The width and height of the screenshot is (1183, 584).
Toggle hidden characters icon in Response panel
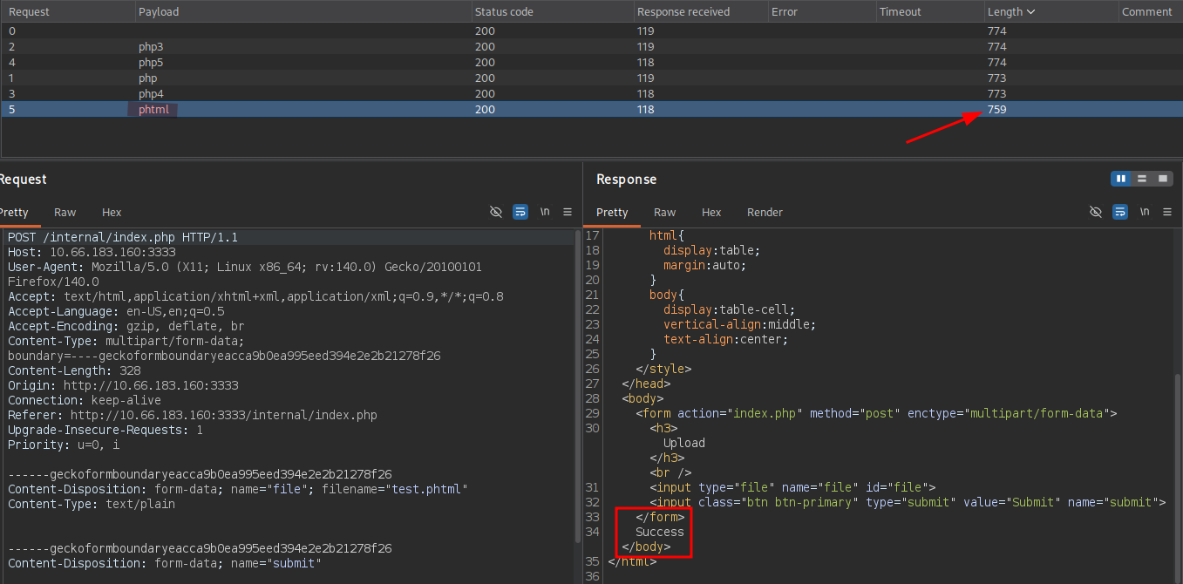(1096, 212)
